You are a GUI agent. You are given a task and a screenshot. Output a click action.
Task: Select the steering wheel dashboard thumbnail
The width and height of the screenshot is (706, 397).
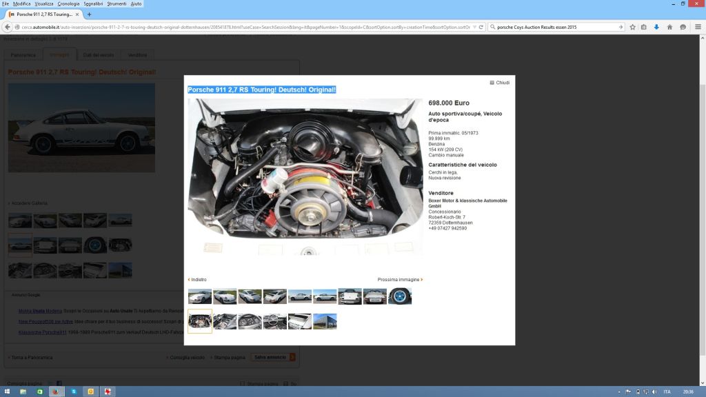[x=274, y=321]
